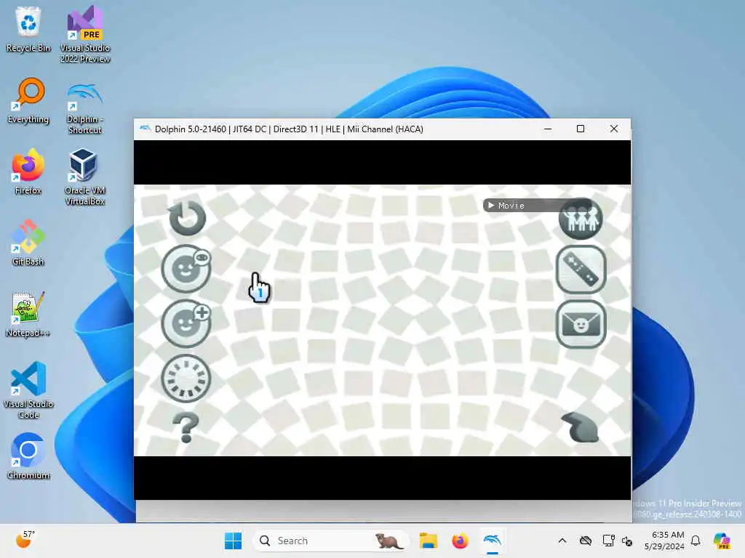
Task: Open the question mark help icon
Action: [x=186, y=427]
